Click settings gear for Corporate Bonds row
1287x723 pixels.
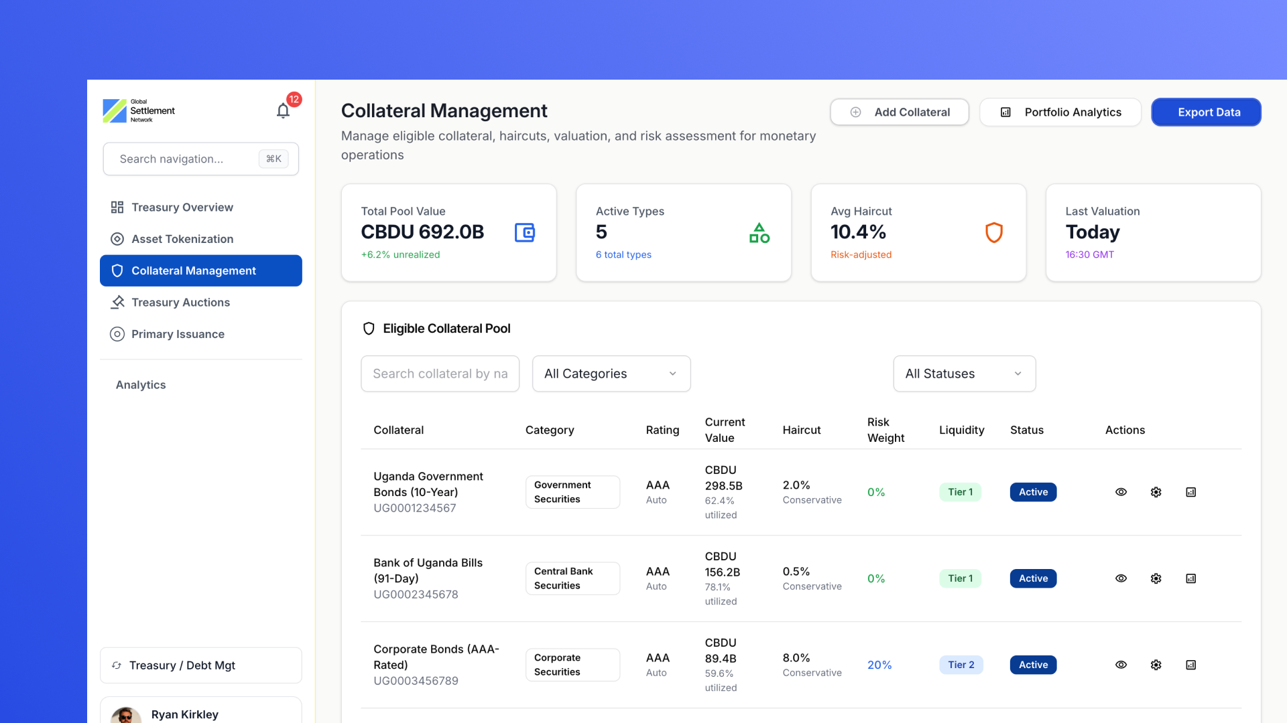[x=1156, y=665]
